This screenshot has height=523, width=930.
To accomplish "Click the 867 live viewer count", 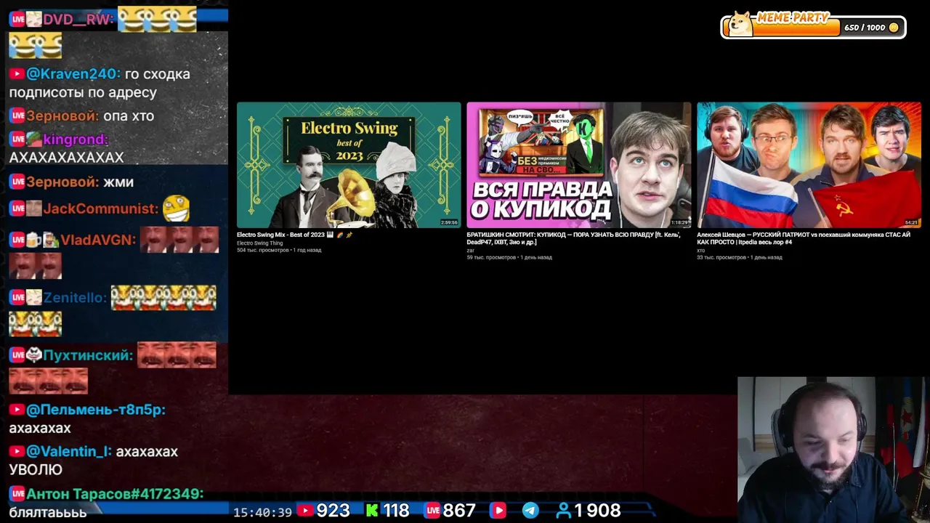I will pyautogui.click(x=459, y=511).
